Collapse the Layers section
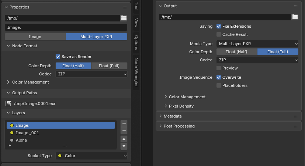The width and height of the screenshot is (305, 166). (8, 113)
